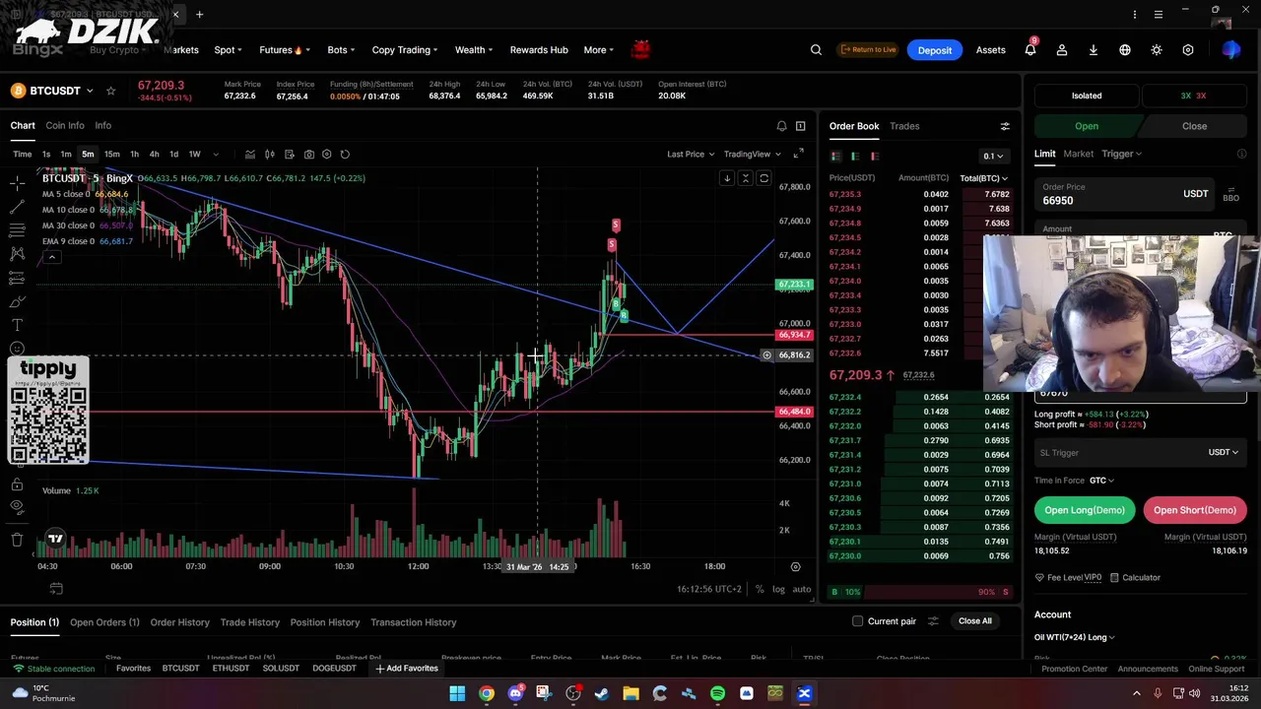1261x709 pixels.
Task: Select the text annotation tool
Action: [x=17, y=325]
